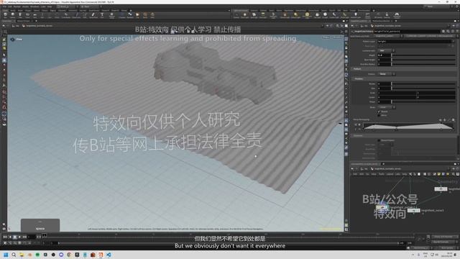This screenshot has width=460, height=259.
Task: Open the Windows Start menu
Action: pos(6,255)
